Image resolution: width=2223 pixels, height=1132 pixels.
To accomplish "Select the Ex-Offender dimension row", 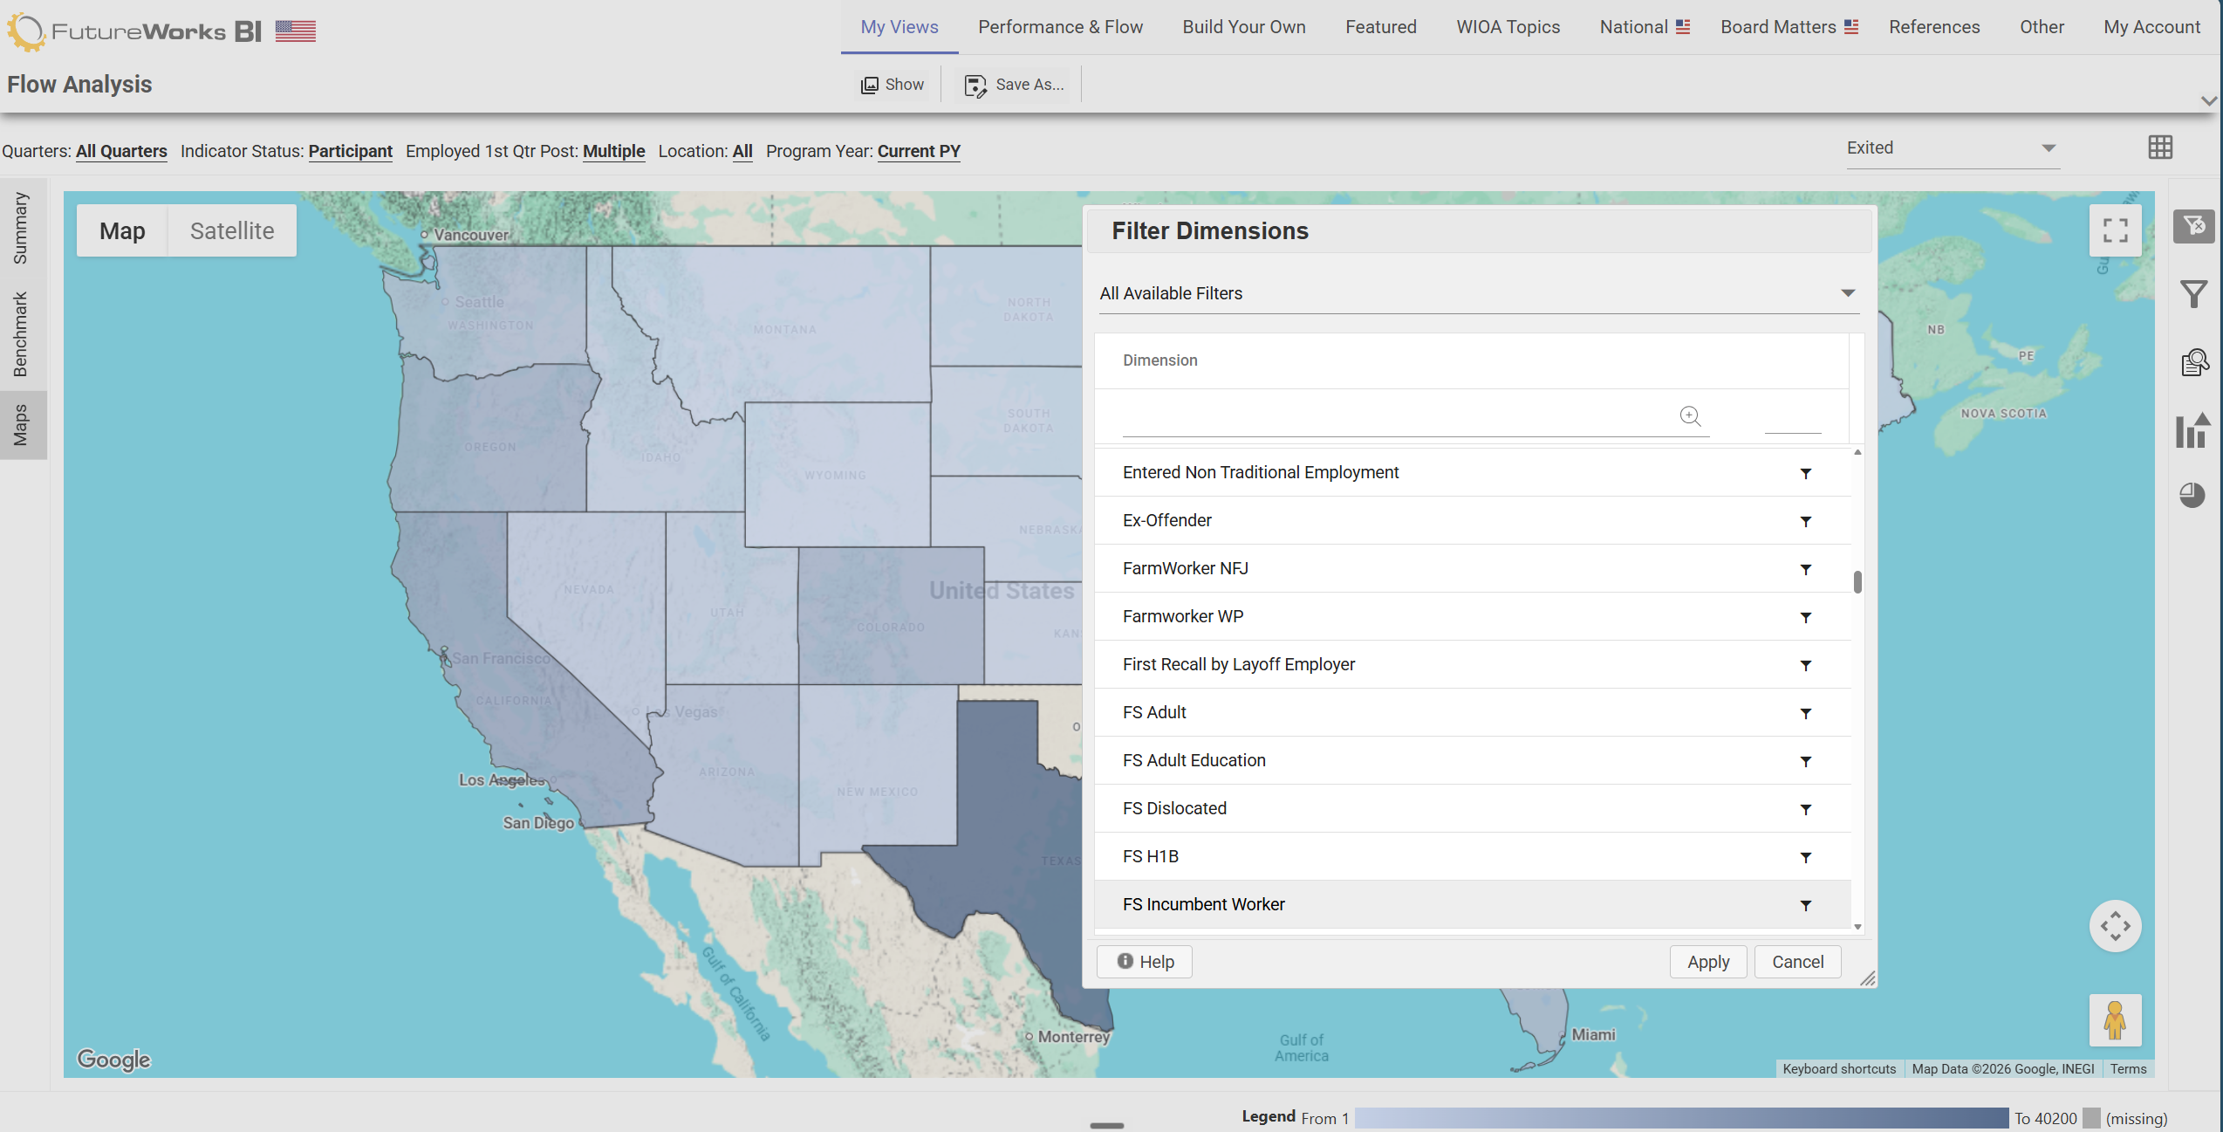I will (x=1473, y=520).
